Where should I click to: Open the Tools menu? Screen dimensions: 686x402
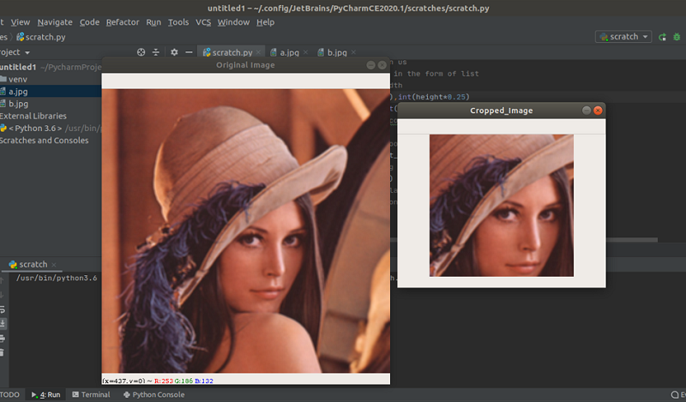178,22
